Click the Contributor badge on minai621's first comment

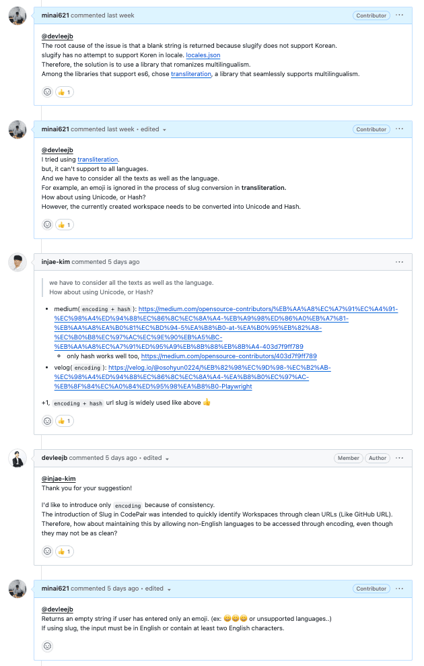371,15
